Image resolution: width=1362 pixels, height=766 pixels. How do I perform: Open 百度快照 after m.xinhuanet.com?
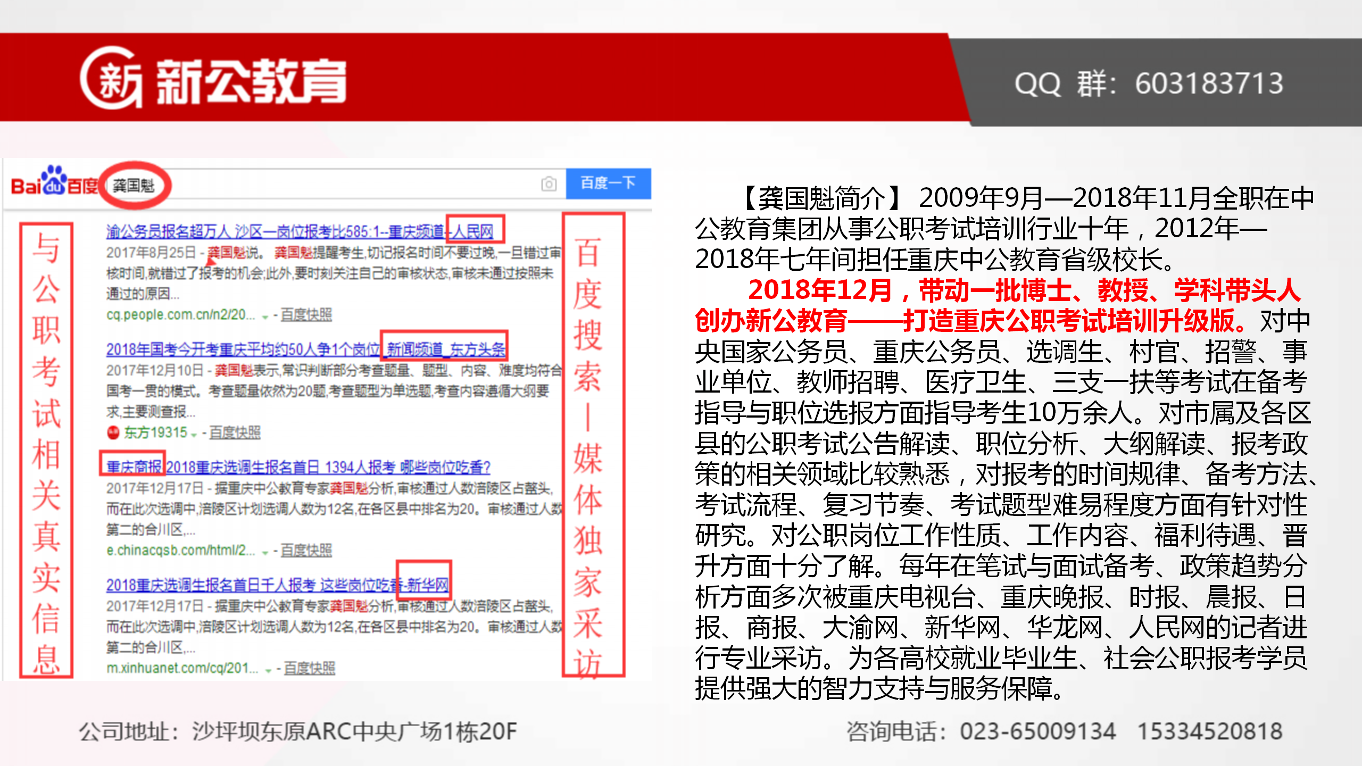[x=309, y=669]
